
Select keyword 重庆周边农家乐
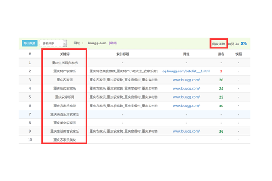pyautogui.click(x=65, y=89)
